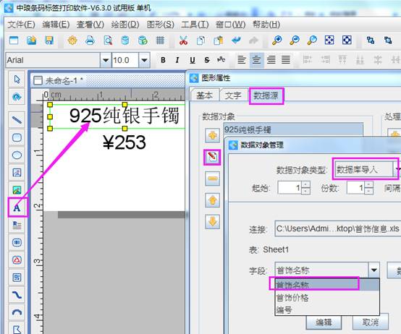Select the picture insert tool

click(x=17, y=190)
